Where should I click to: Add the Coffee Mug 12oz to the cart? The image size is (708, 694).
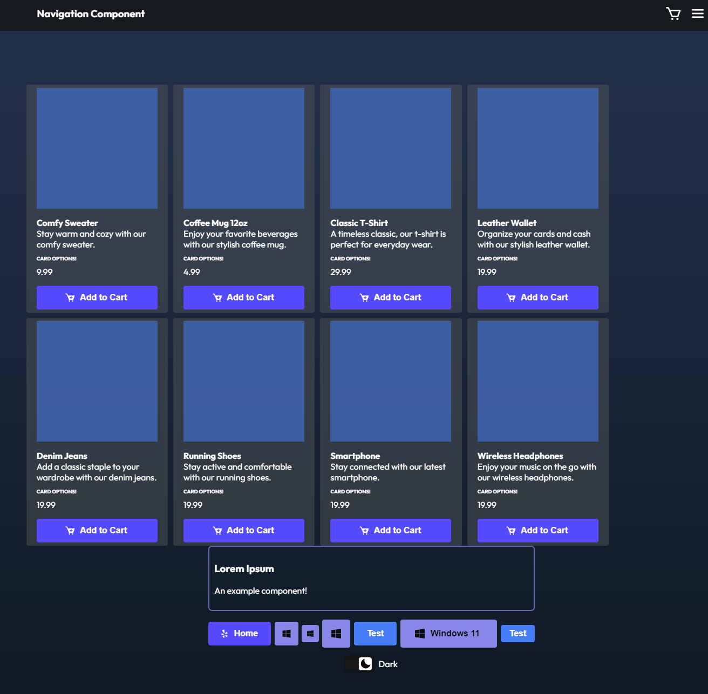click(x=243, y=297)
